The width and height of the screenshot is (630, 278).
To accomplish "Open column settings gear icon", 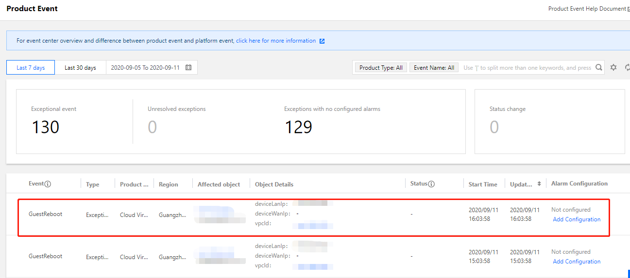I will pyautogui.click(x=613, y=68).
